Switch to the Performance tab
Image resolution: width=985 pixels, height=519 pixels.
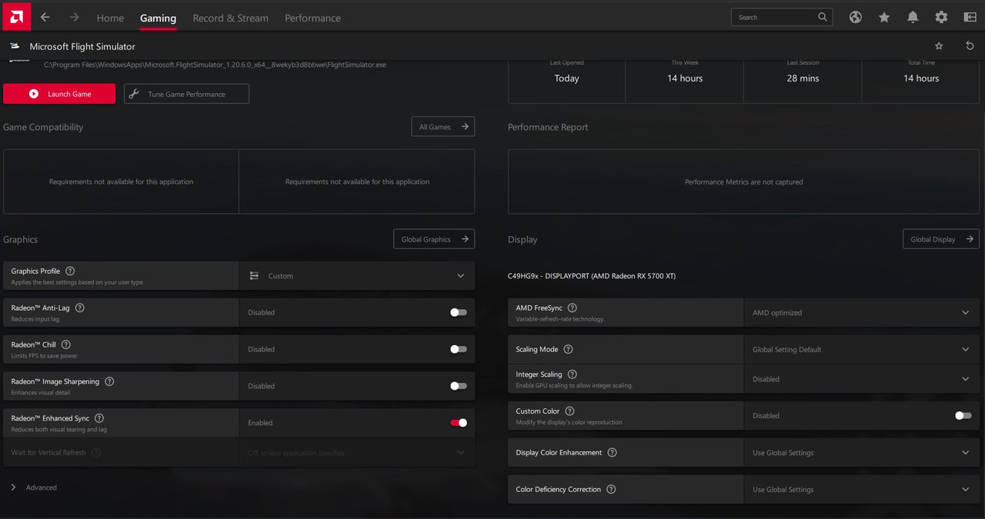[312, 18]
